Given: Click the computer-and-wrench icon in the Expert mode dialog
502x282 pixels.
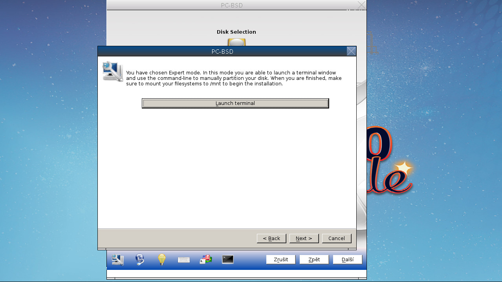Looking at the screenshot, I should (x=112, y=71).
